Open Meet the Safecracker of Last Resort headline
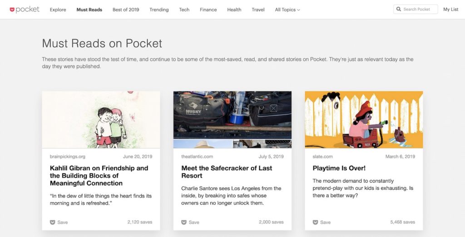The height and width of the screenshot is (237, 465). click(227, 172)
